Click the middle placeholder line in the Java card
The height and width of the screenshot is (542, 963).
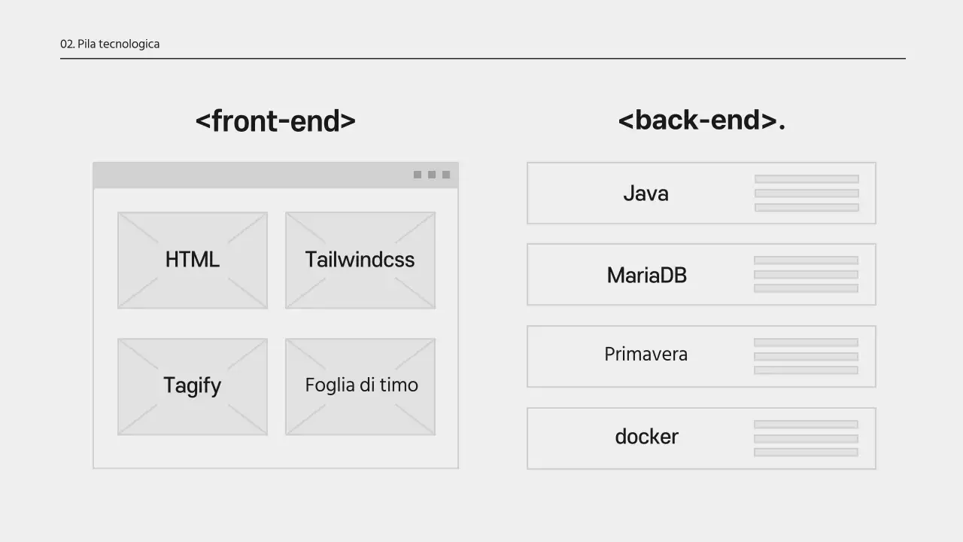coord(807,193)
